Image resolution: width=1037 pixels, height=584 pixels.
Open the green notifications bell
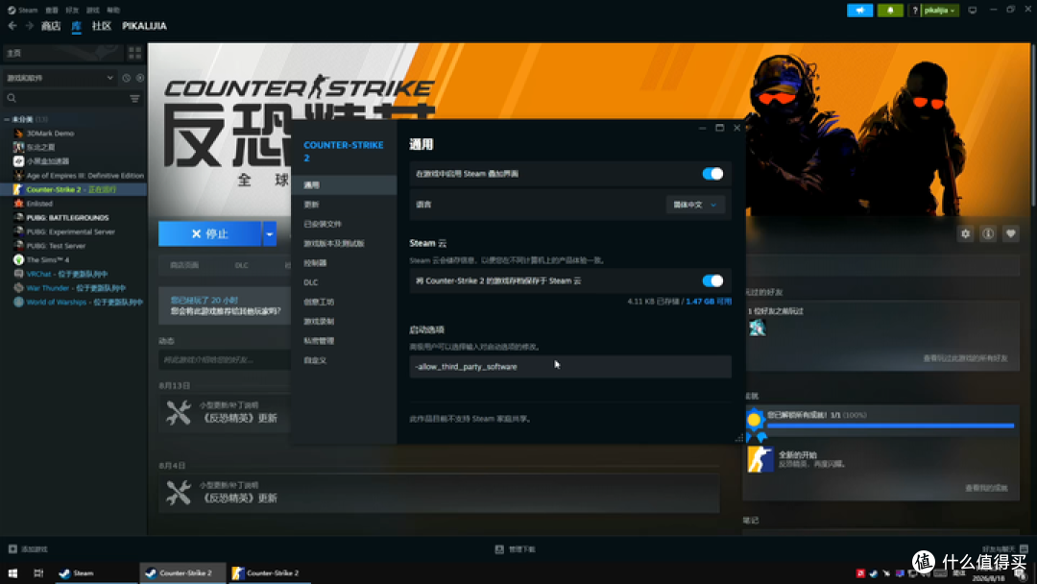coord(890,10)
